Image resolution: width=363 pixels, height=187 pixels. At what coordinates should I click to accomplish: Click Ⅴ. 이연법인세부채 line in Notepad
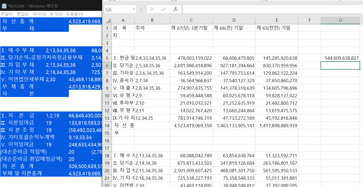(x=51, y=79)
